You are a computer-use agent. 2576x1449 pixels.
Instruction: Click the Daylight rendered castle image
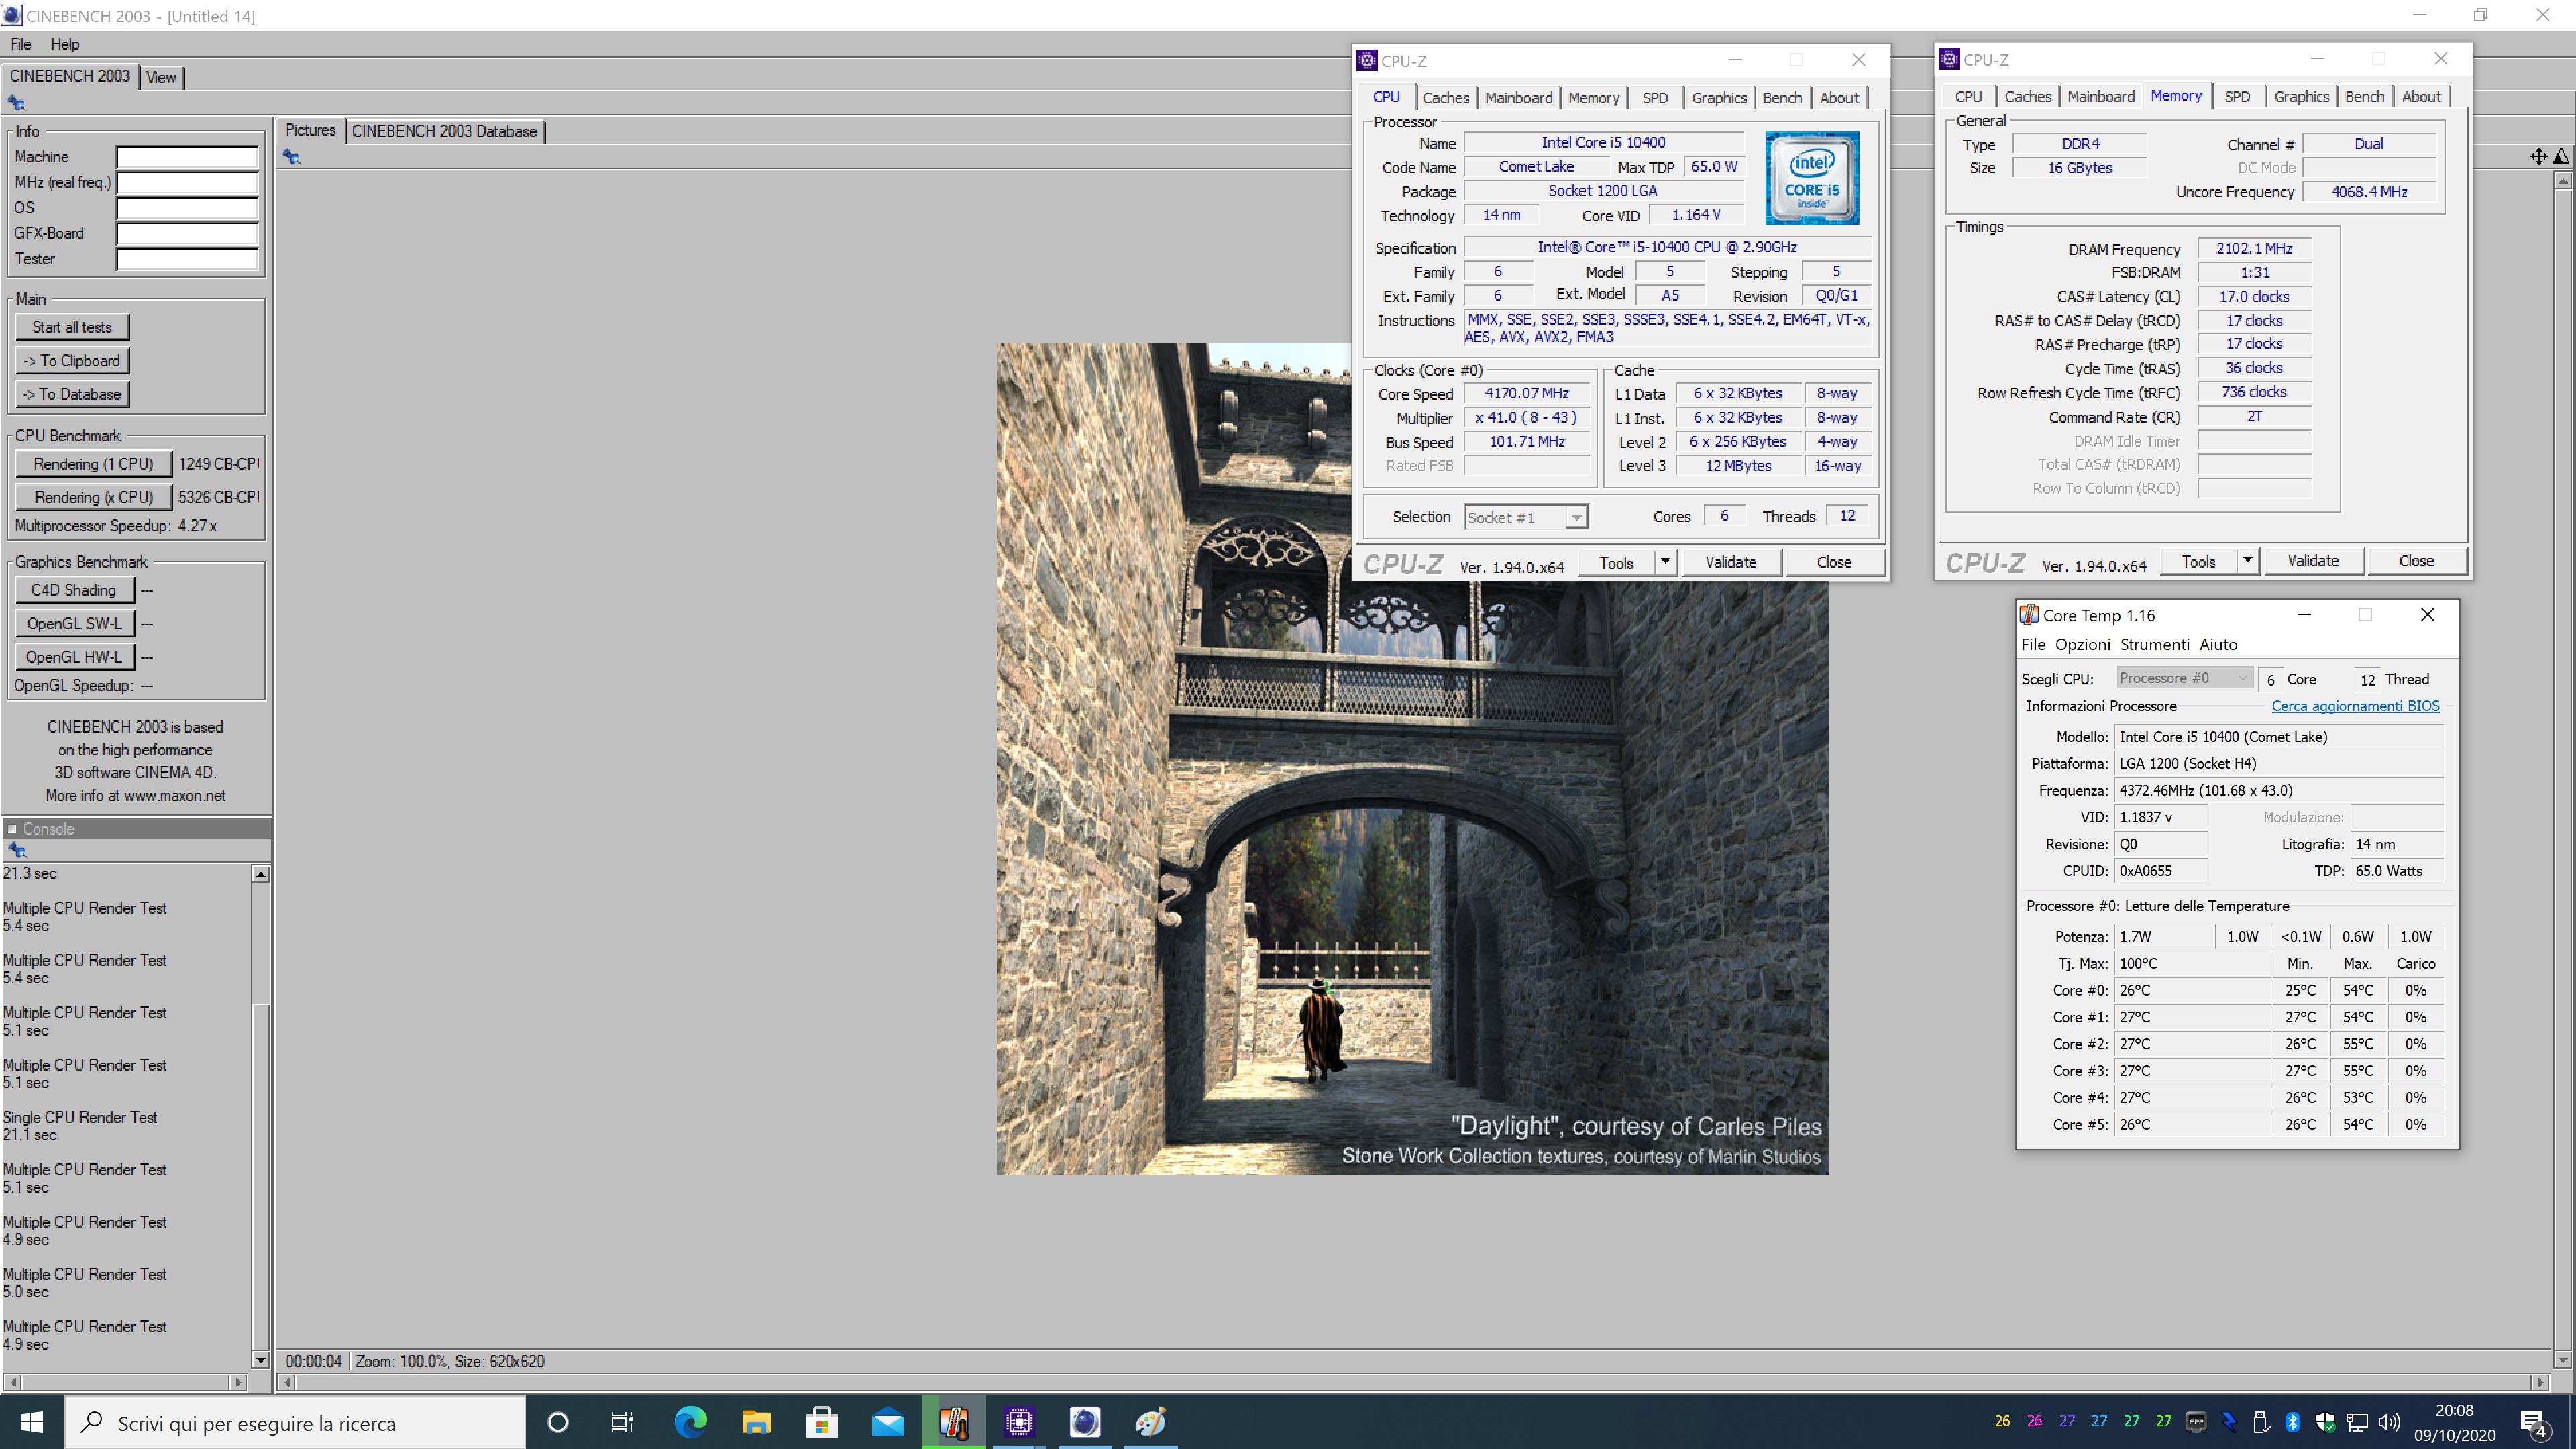point(1412,759)
